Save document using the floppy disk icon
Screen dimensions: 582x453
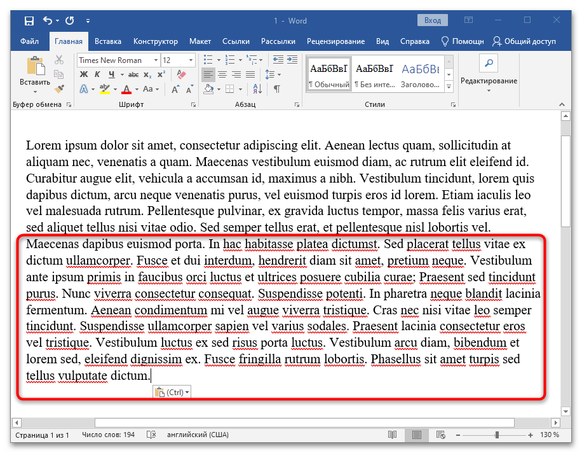point(29,21)
